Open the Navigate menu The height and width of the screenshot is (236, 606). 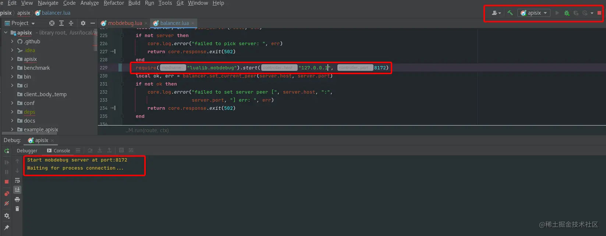pyautogui.click(x=48, y=3)
